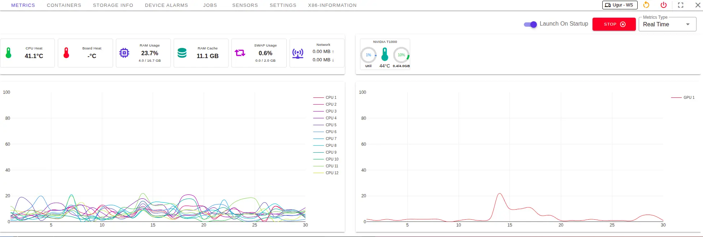This screenshot has width=703, height=237.
Task: Enter fullscreen mode with expand icon
Action: coord(681,5)
